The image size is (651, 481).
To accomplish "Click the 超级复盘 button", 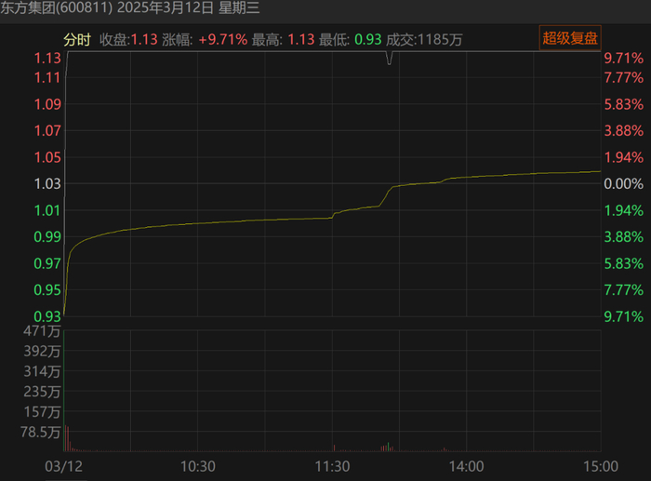I will point(571,38).
